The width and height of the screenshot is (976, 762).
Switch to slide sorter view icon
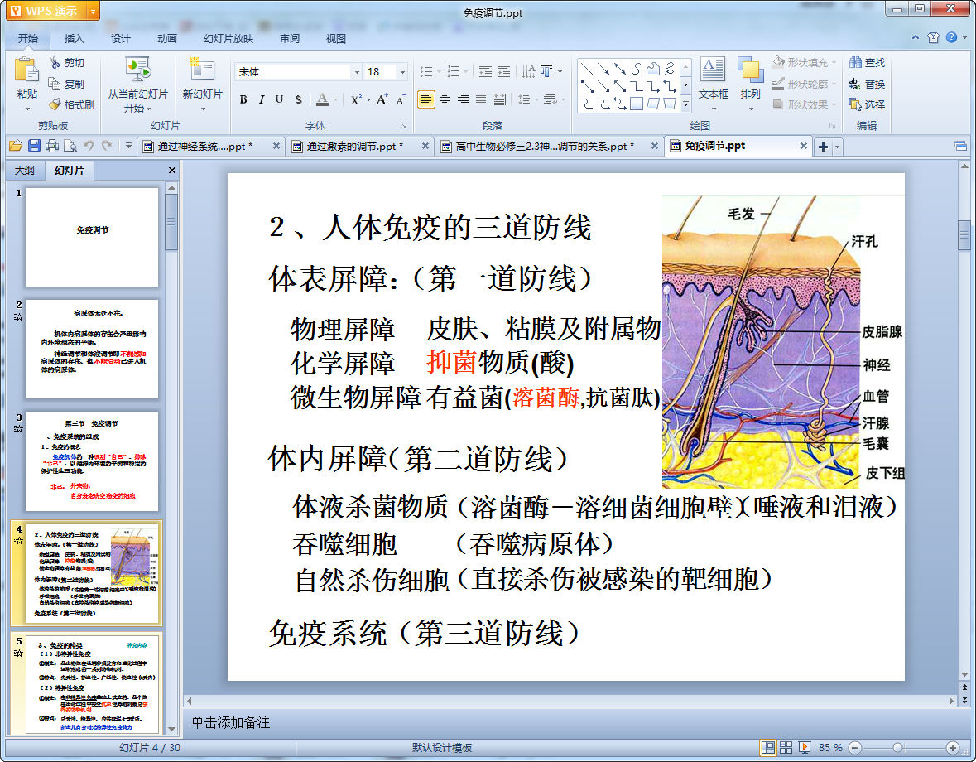point(786,748)
